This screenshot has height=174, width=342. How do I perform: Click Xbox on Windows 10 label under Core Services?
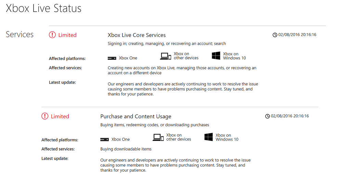(x=234, y=56)
